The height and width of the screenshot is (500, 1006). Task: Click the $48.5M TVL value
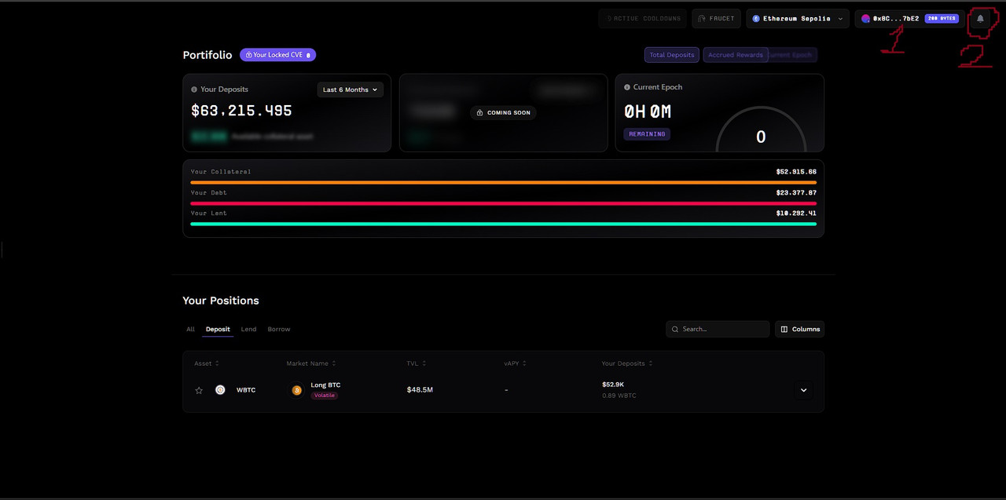click(420, 390)
